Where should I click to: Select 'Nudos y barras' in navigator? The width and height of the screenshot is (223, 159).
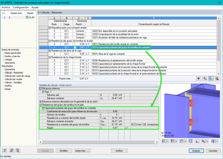(12, 56)
